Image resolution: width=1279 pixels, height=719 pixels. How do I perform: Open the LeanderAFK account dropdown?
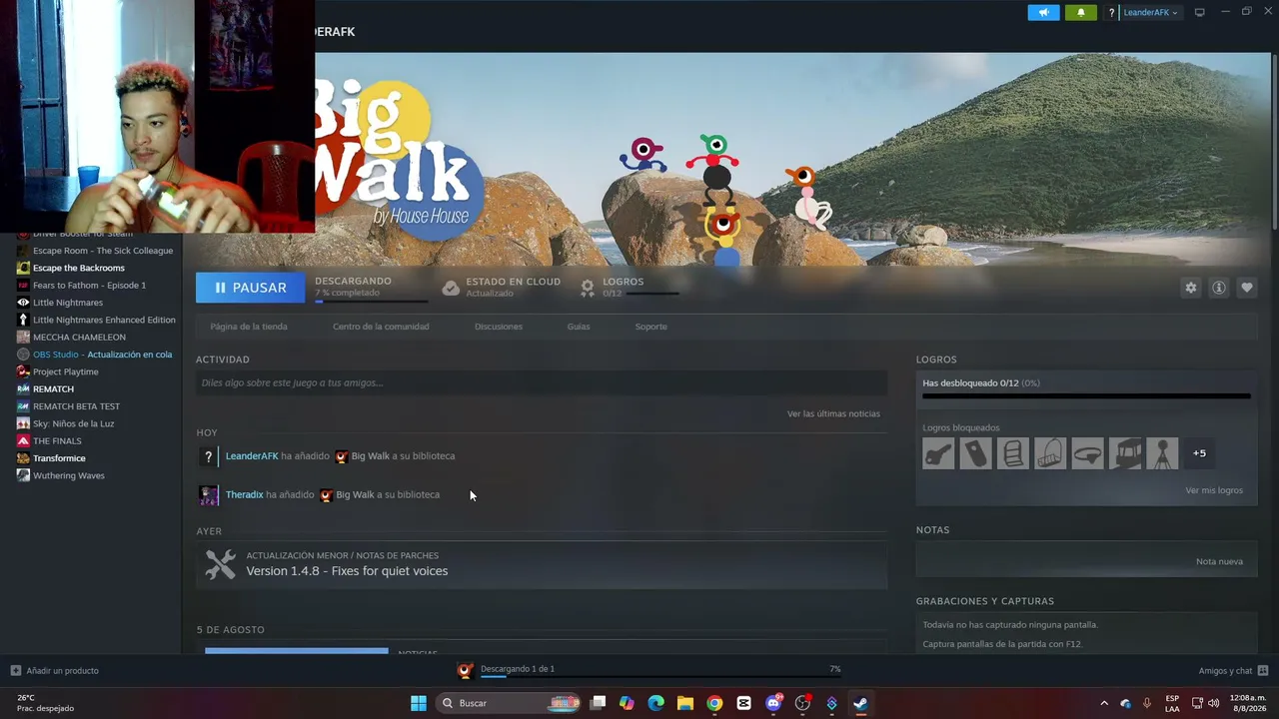1151,12
